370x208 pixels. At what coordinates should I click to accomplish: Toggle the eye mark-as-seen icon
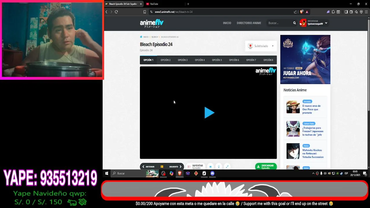coord(210,167)
